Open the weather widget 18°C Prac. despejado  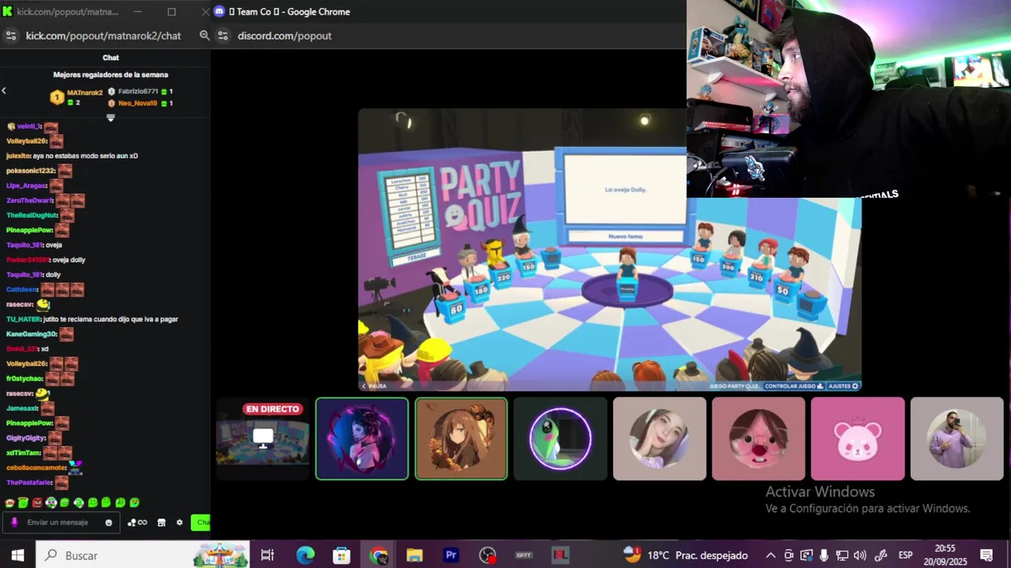686,555
